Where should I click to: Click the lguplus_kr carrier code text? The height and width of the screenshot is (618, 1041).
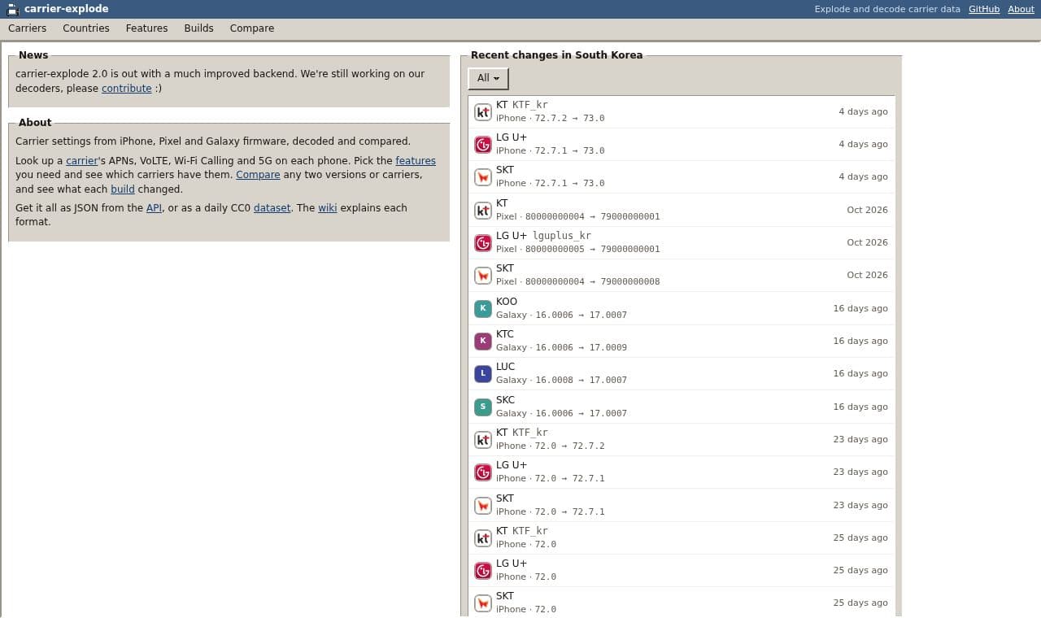click(562, 236)
